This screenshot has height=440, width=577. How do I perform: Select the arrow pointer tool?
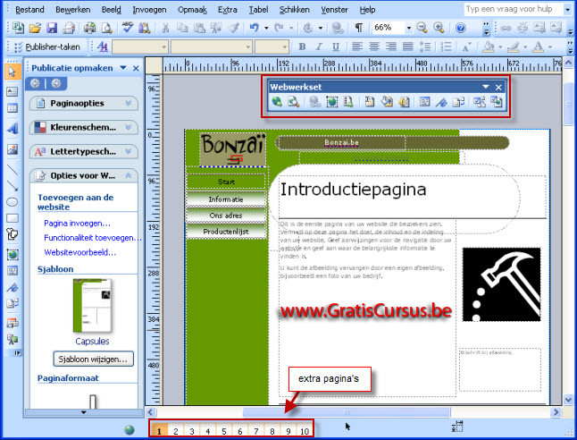[13, 72]
